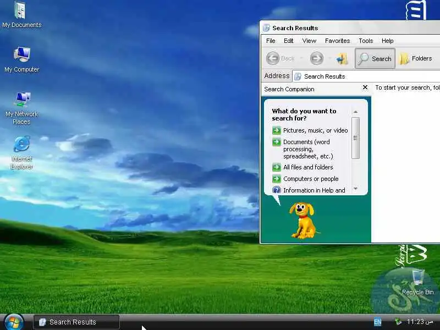The width and height of the screenshot is (440, 330).
Task: Open the Help menu
Action: pos(387,41)
